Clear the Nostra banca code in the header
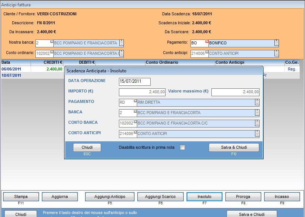The image size is (305, 217). coord(52,41)
